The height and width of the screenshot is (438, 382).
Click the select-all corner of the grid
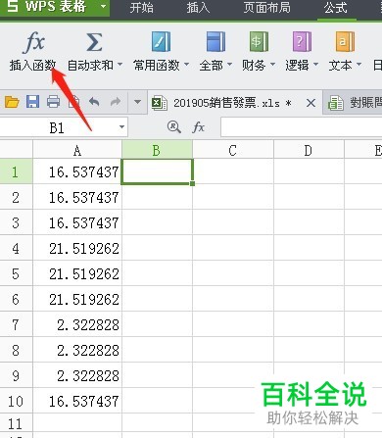pos(16,150)
